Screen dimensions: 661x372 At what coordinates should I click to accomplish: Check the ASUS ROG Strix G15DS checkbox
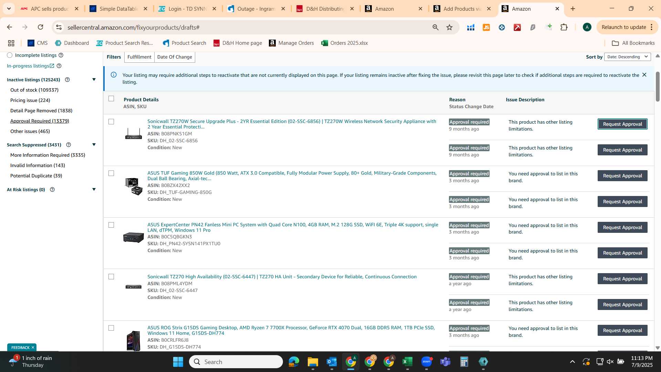click(111, 328)
